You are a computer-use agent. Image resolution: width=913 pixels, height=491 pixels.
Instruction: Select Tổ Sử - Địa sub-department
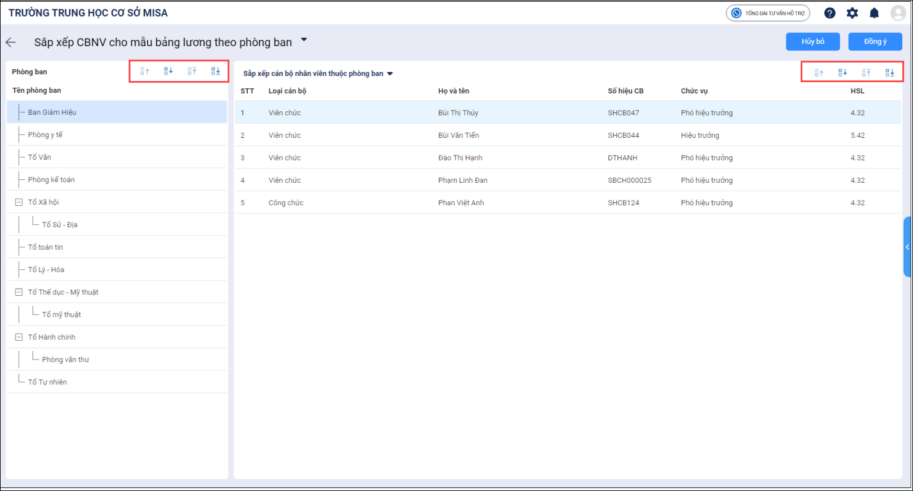pos(117,225)
